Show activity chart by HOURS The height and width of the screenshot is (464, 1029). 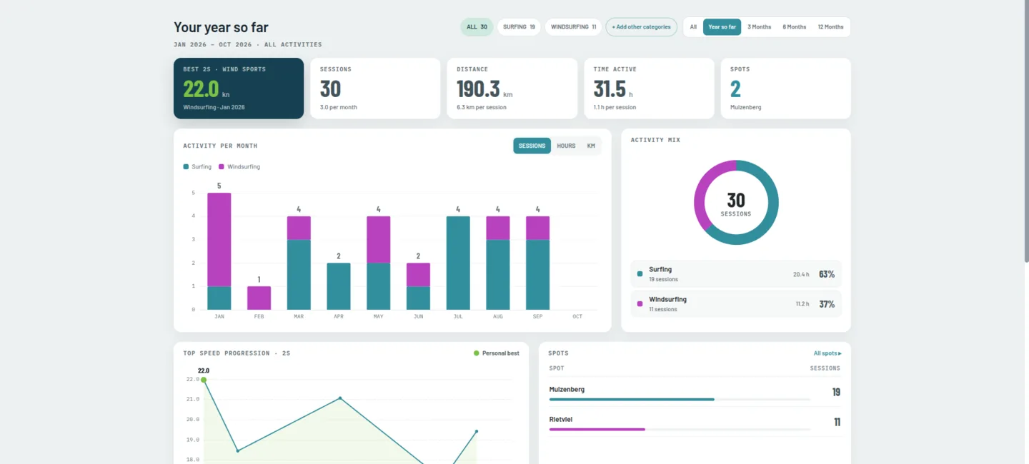click(x=566, y=146)
